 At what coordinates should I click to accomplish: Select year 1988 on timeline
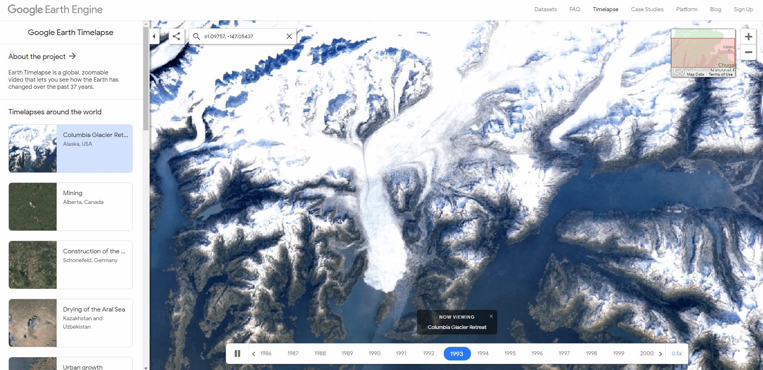320,354
